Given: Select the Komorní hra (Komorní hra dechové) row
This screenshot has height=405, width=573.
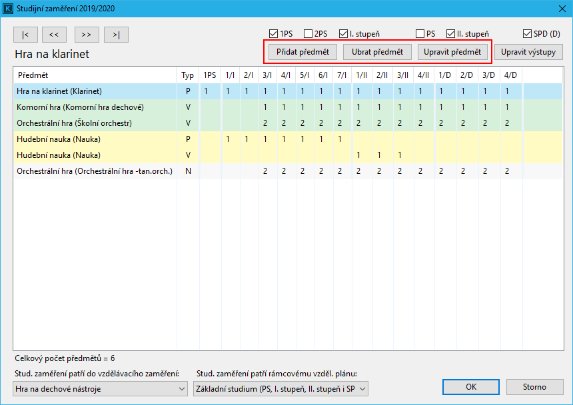Looking at the screenshot, I should click(x=80, y=107).
